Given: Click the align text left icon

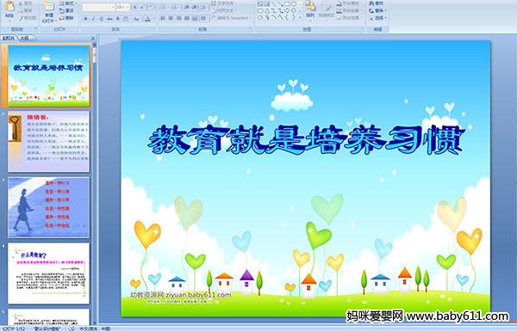Looking at the screenshot, I should (x=163, y=18).
